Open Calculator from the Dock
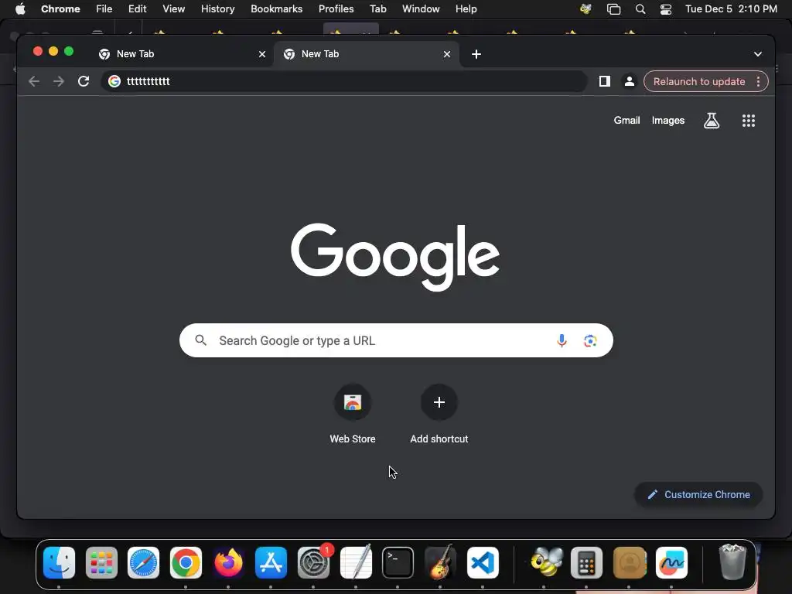Screen dimensions: 792x594 tap(586, 563)
